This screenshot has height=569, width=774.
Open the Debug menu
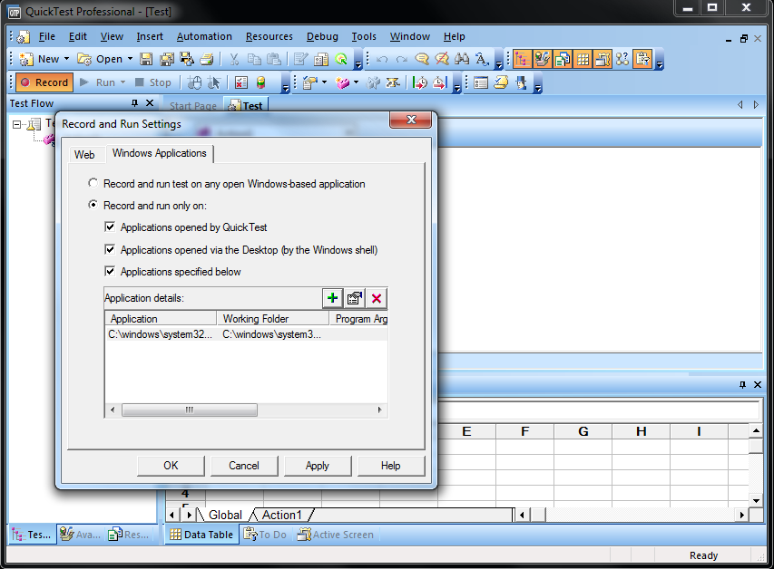point(322,36)
